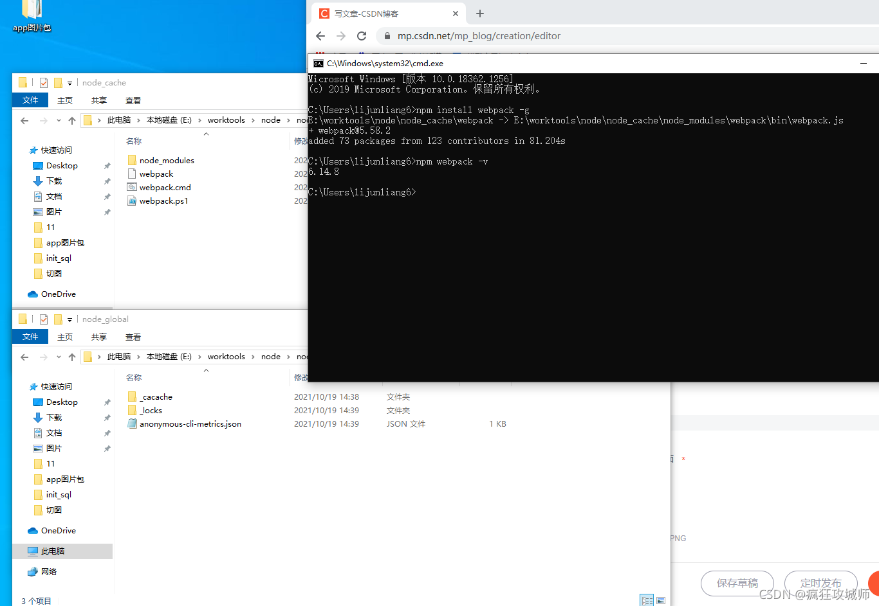Open new Chrome tab with plus
The width and height of the screenshot is (879, 606).
tap(480, 13)
